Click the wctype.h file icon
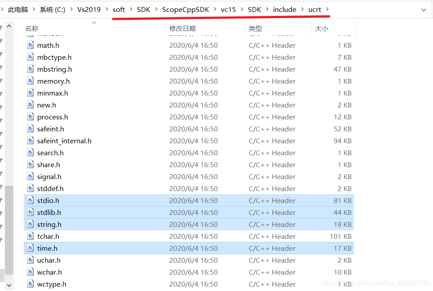 coord(30,284)
